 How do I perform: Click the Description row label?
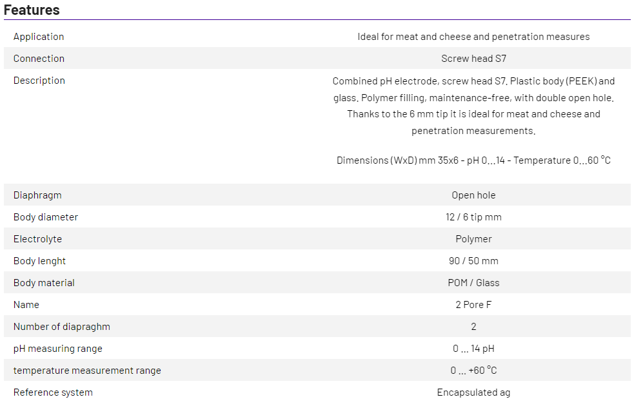pyautogui.click(x=39, y=81)
